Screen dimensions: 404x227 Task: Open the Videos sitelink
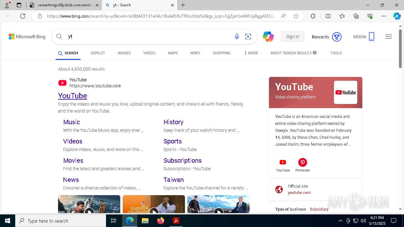73,141
